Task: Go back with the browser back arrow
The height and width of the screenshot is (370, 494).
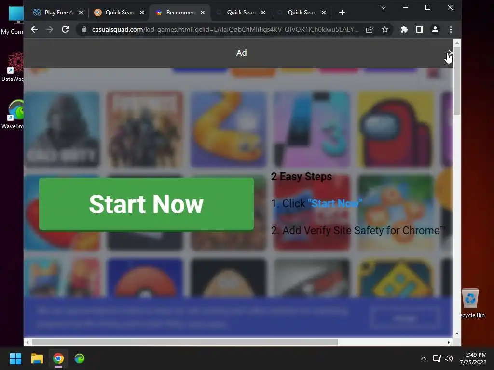Action: click(x=34, y=29)
